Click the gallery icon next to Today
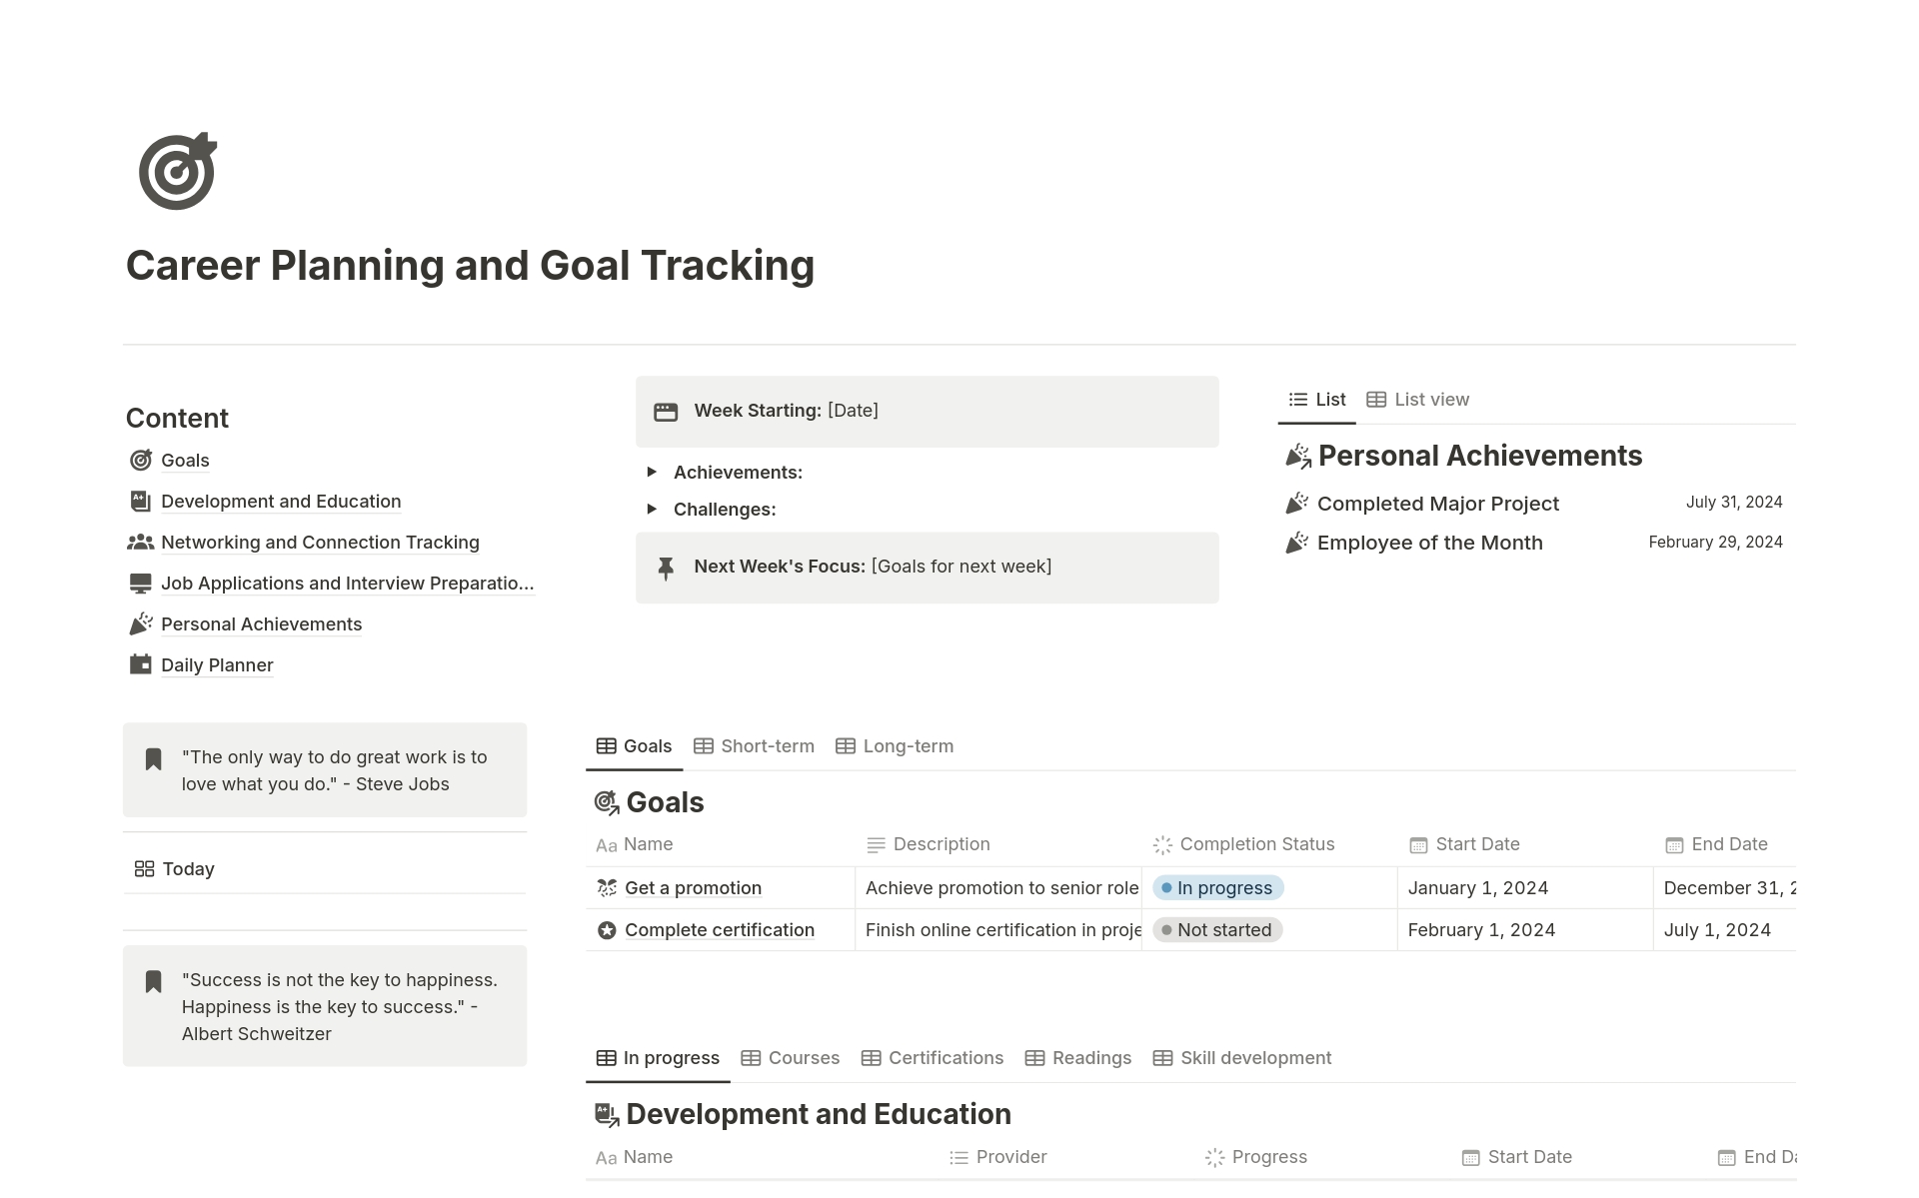Screen dimensions: 1919x1198 click(144, 869)
